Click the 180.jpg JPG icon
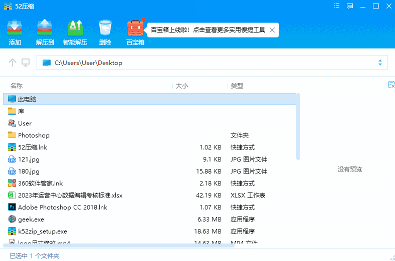The width and height of the screenshot is (395, 261). pos(12,171)
